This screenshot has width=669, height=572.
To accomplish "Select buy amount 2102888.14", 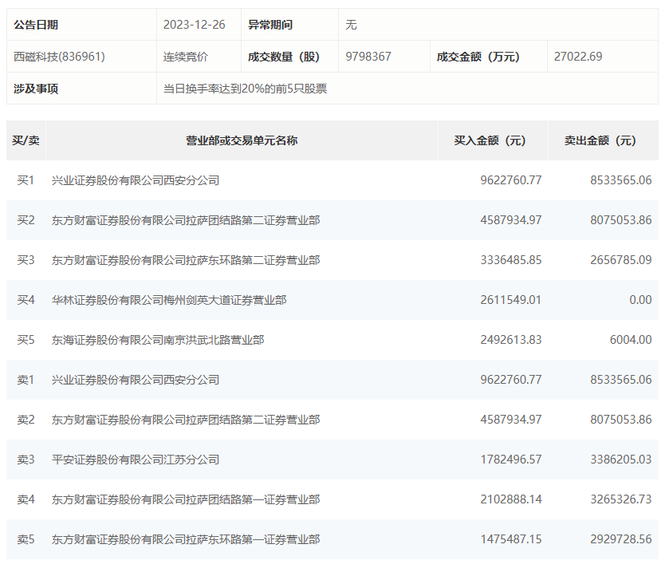I will [x=511, y=499].
